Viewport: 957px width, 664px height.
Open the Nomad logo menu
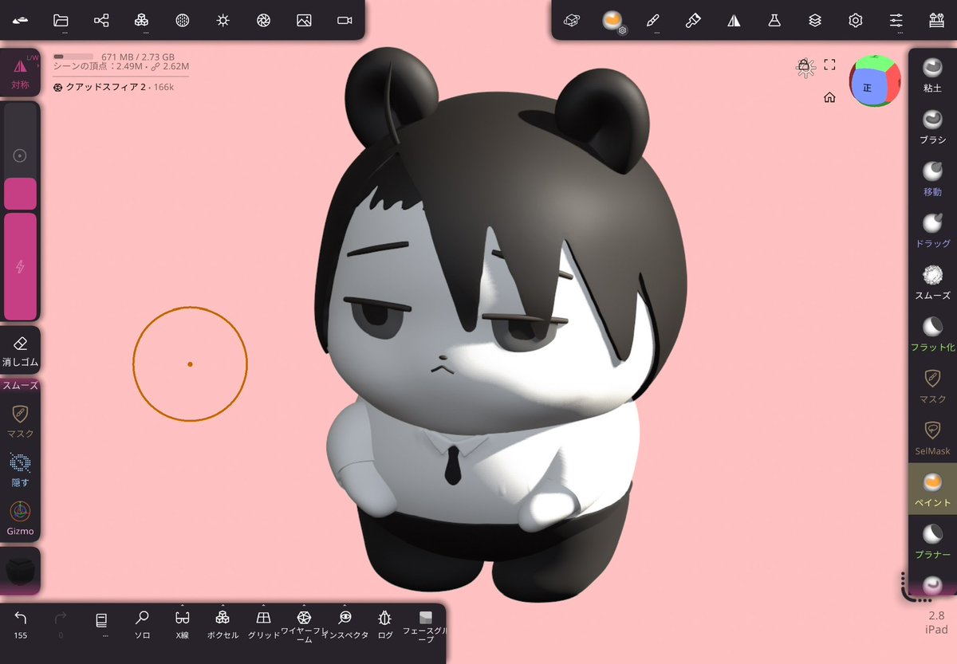coord(21,20)
